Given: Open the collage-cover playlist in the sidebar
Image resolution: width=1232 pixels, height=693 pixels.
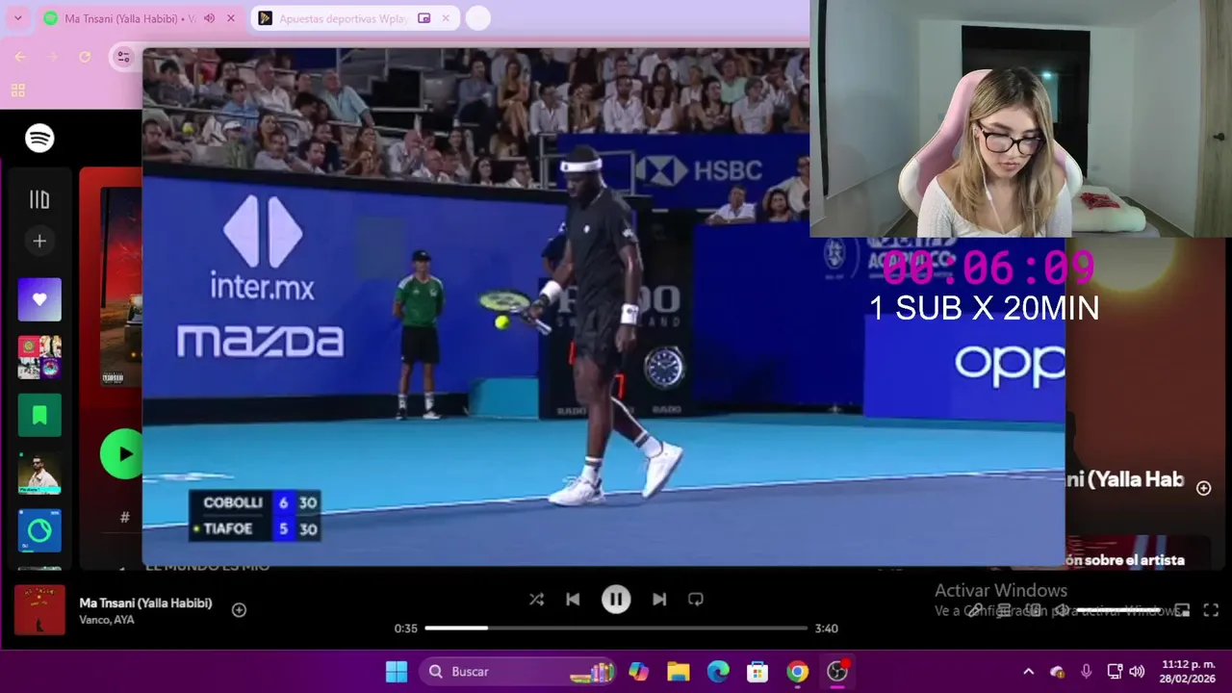Looking at the screenshot, I should [x=39, y=357].
